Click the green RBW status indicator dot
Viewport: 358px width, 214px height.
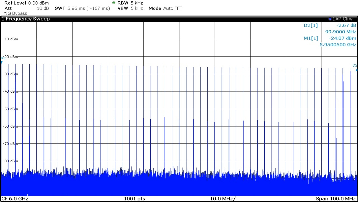pos(114,3)
